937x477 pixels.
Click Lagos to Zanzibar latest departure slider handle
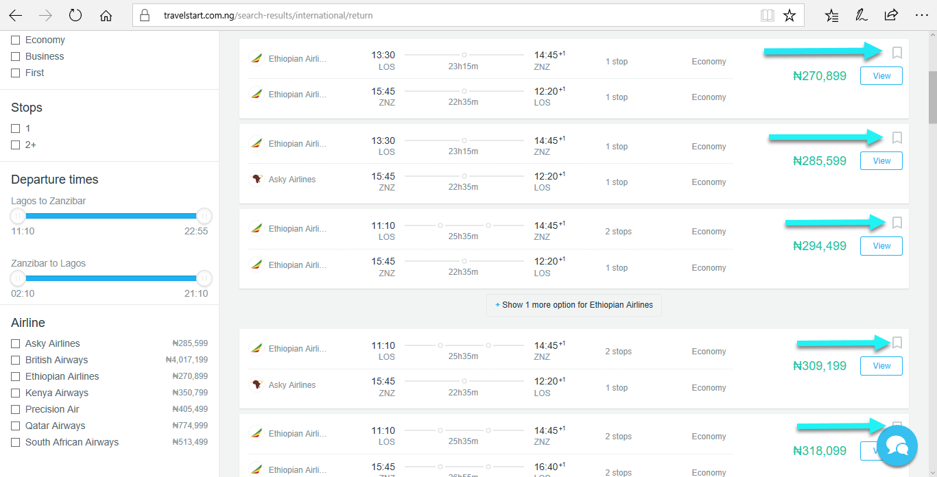pos(204,217)
